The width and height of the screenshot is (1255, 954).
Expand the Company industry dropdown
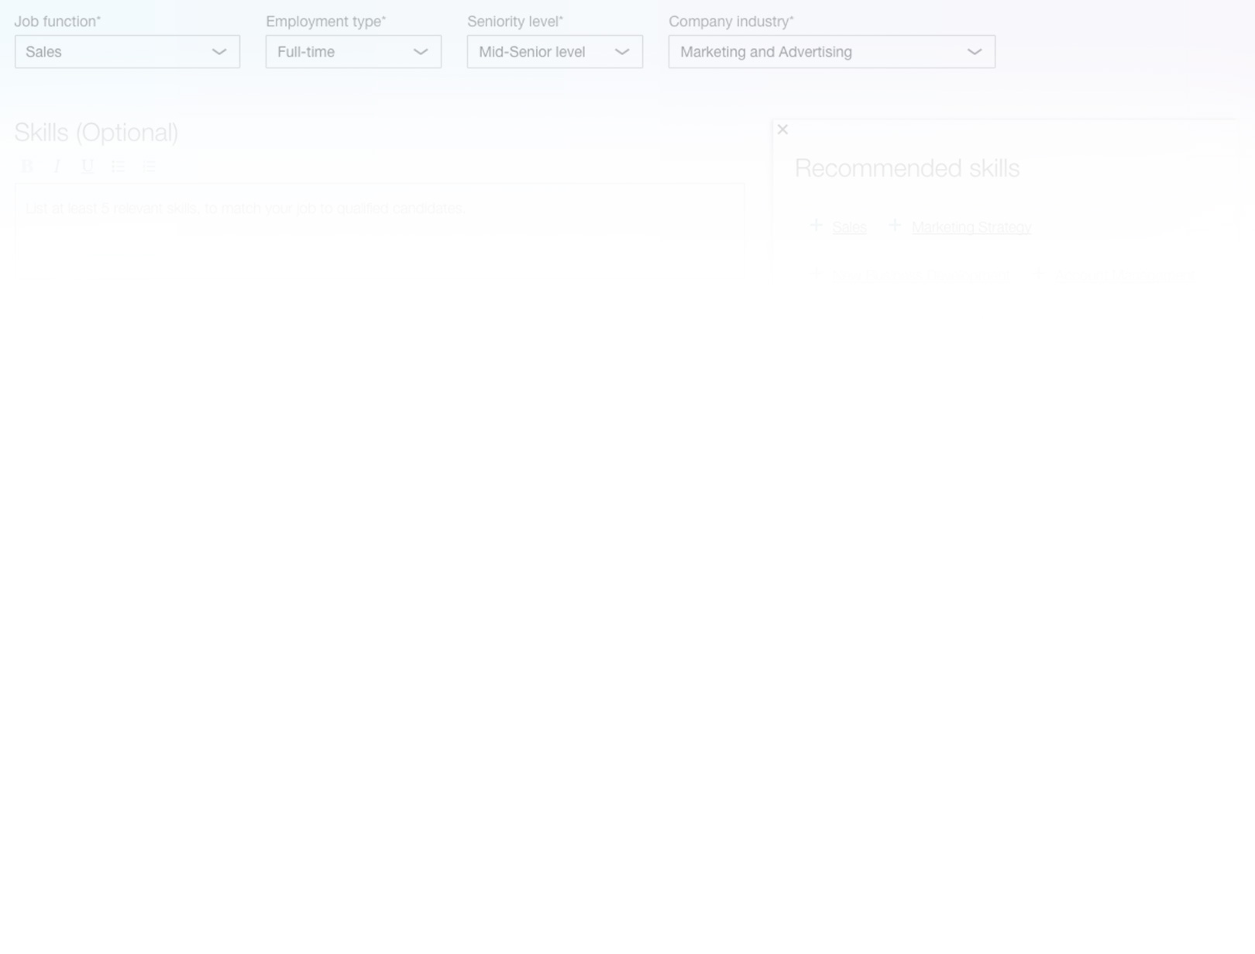click(831, 52)
